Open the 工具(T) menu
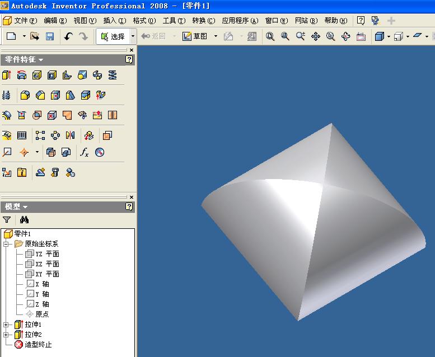This screenshot has height=357, width=435. tap(174, 21)
